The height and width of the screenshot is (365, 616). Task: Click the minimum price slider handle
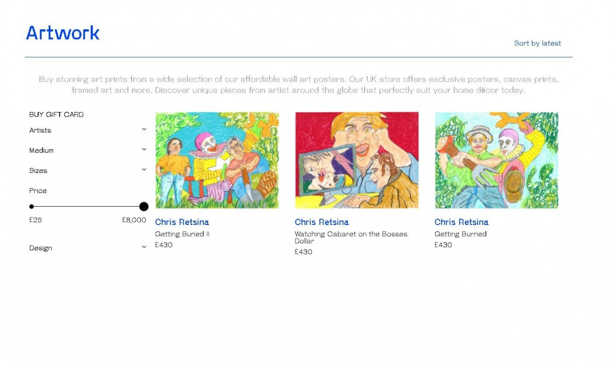pyautogui.click(x=31, y=207)
